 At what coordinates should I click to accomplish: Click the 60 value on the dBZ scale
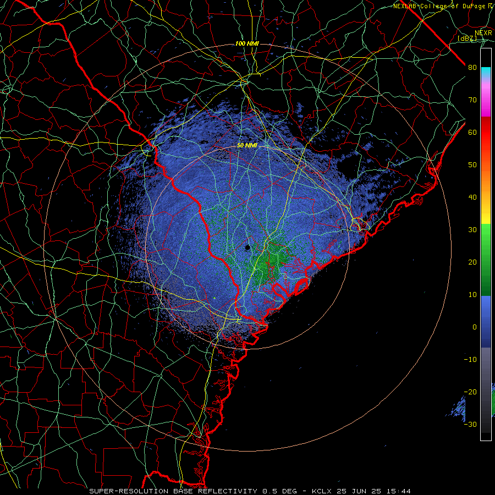pos(472,132)
